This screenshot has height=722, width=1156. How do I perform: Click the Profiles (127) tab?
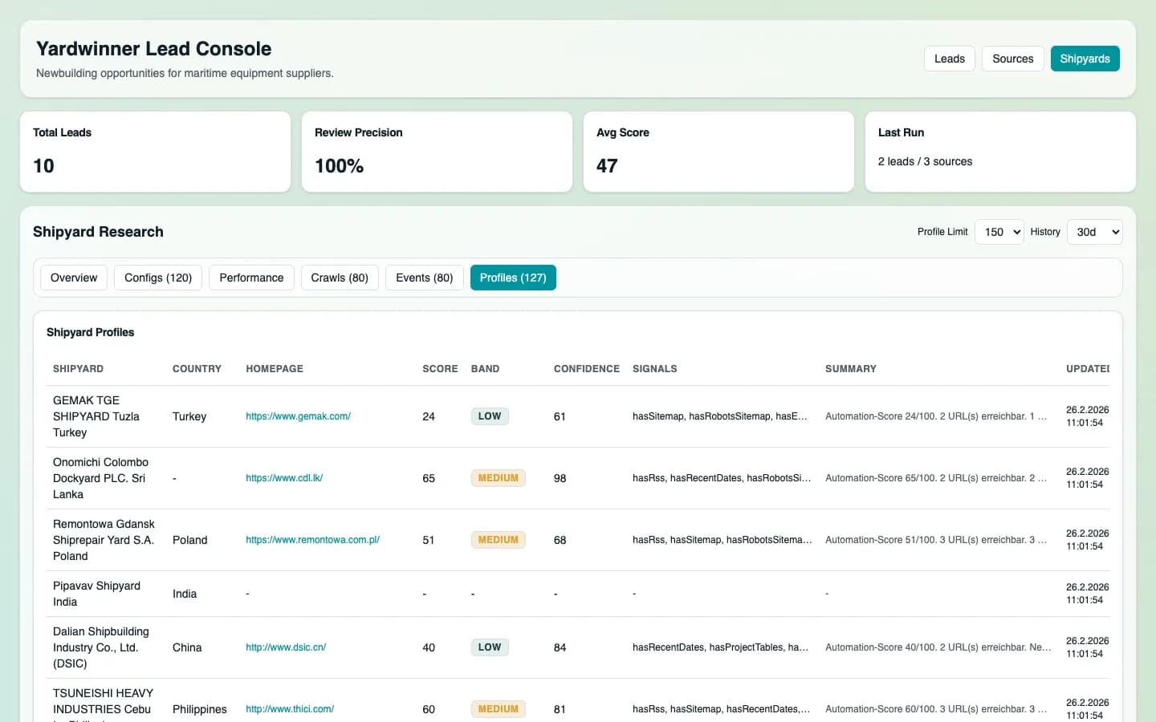click(513, 278)
